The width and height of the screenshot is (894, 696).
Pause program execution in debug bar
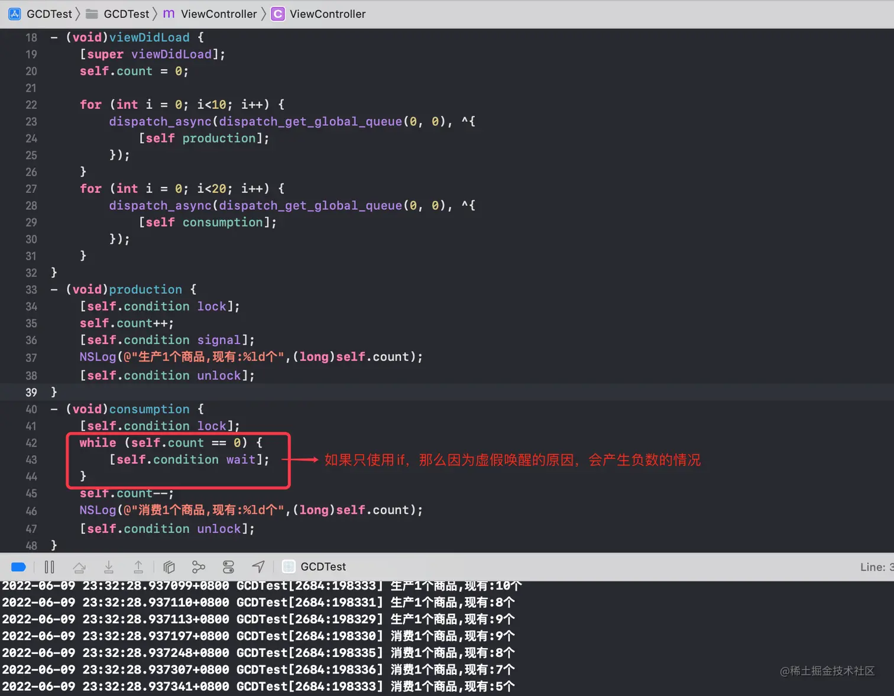tap(50, 567)
